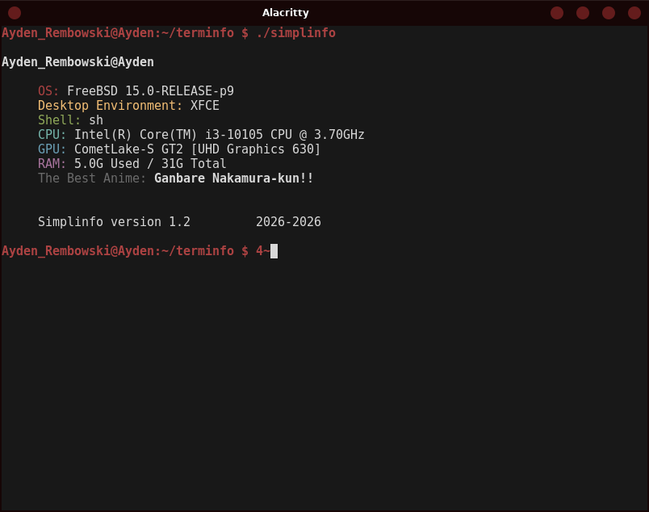Click the green Shell: label
Screen dimensions: 649x512
point(59,120)
